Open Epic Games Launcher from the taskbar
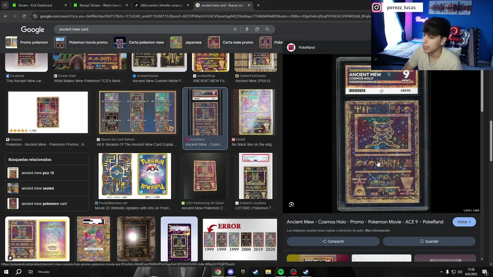The height and width of the screenshot is (277, 493). pyautogui.click(x=243, y=272)
